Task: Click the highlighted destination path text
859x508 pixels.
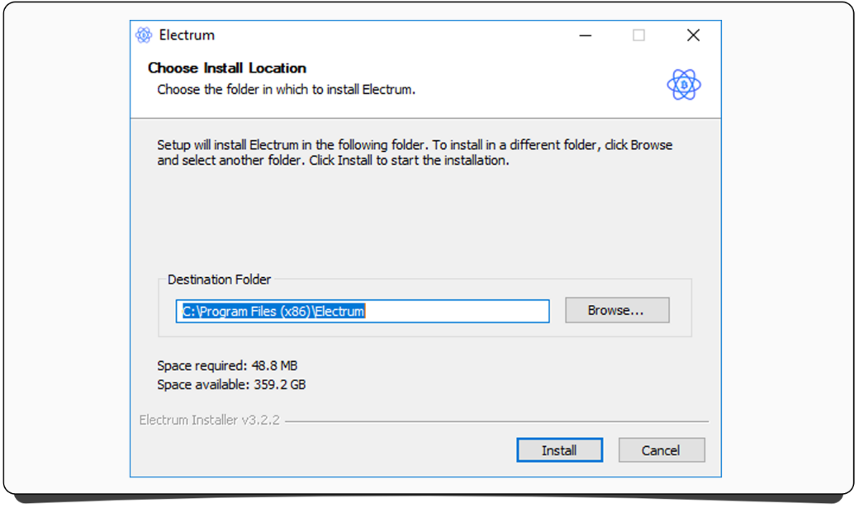Action: tap(273, 311)
